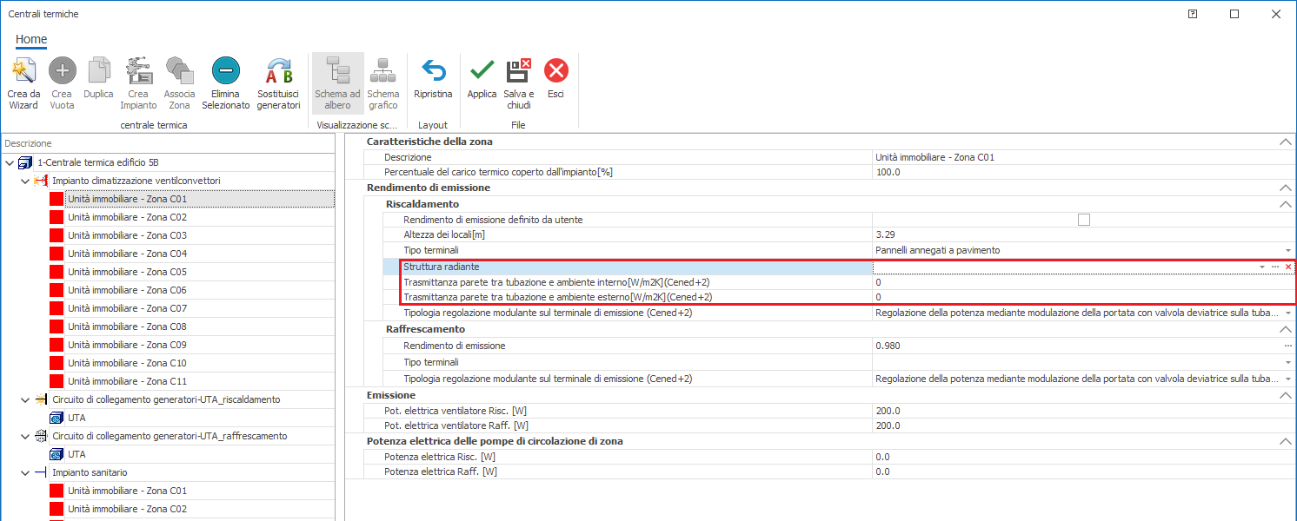This screenshot has width=1297, height=521.
Task: Click the Altezza dei locali value field
Action: click(1078, 235)
